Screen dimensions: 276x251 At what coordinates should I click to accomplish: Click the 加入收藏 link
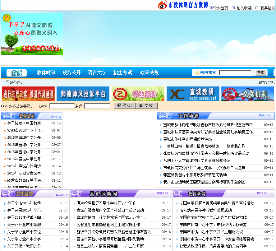tap(244, 8)
